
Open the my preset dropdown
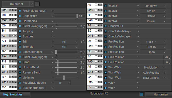(32, 4)
